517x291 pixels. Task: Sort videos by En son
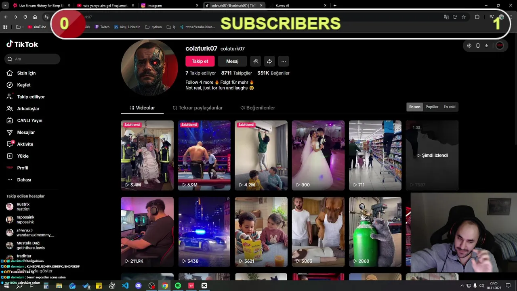tap(415, 107)
